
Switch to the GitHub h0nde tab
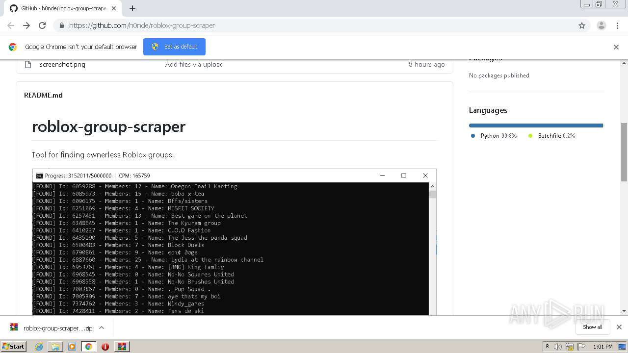coord(63,8)
